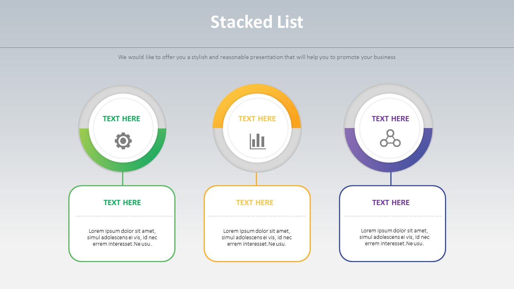Select Lorem ipsum paragraph in orange box
Screen dimensions: 514x289
click(x=257, y=237)
